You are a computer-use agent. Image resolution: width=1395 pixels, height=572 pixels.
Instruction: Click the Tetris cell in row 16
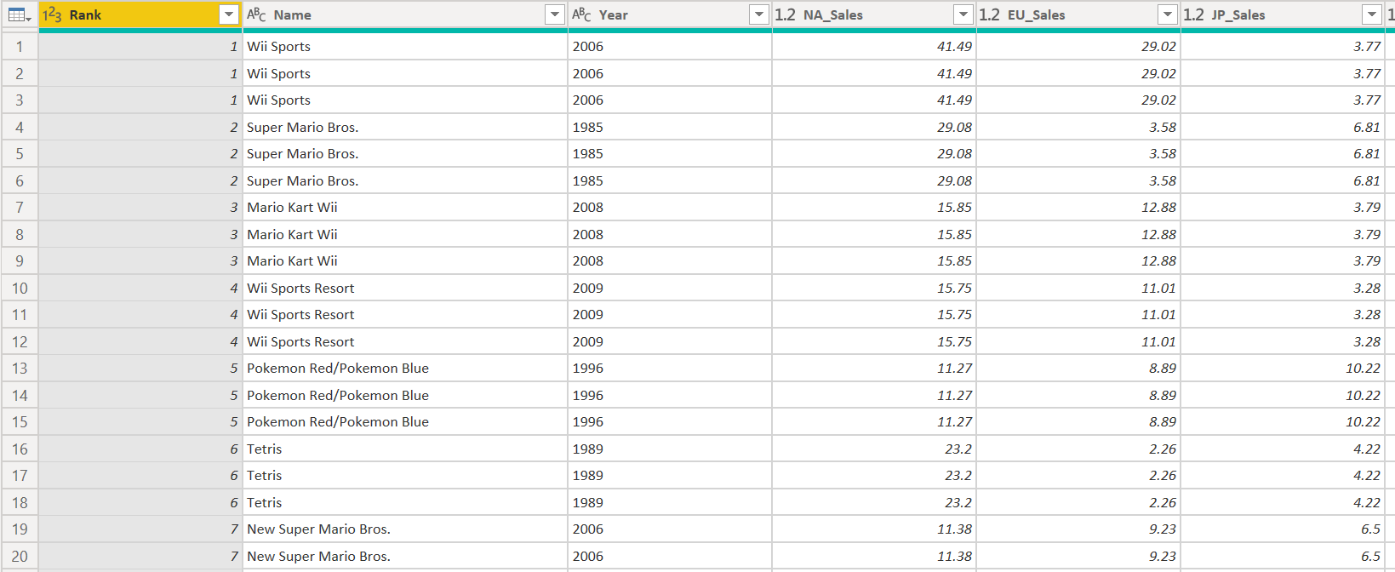pos(265,449)
